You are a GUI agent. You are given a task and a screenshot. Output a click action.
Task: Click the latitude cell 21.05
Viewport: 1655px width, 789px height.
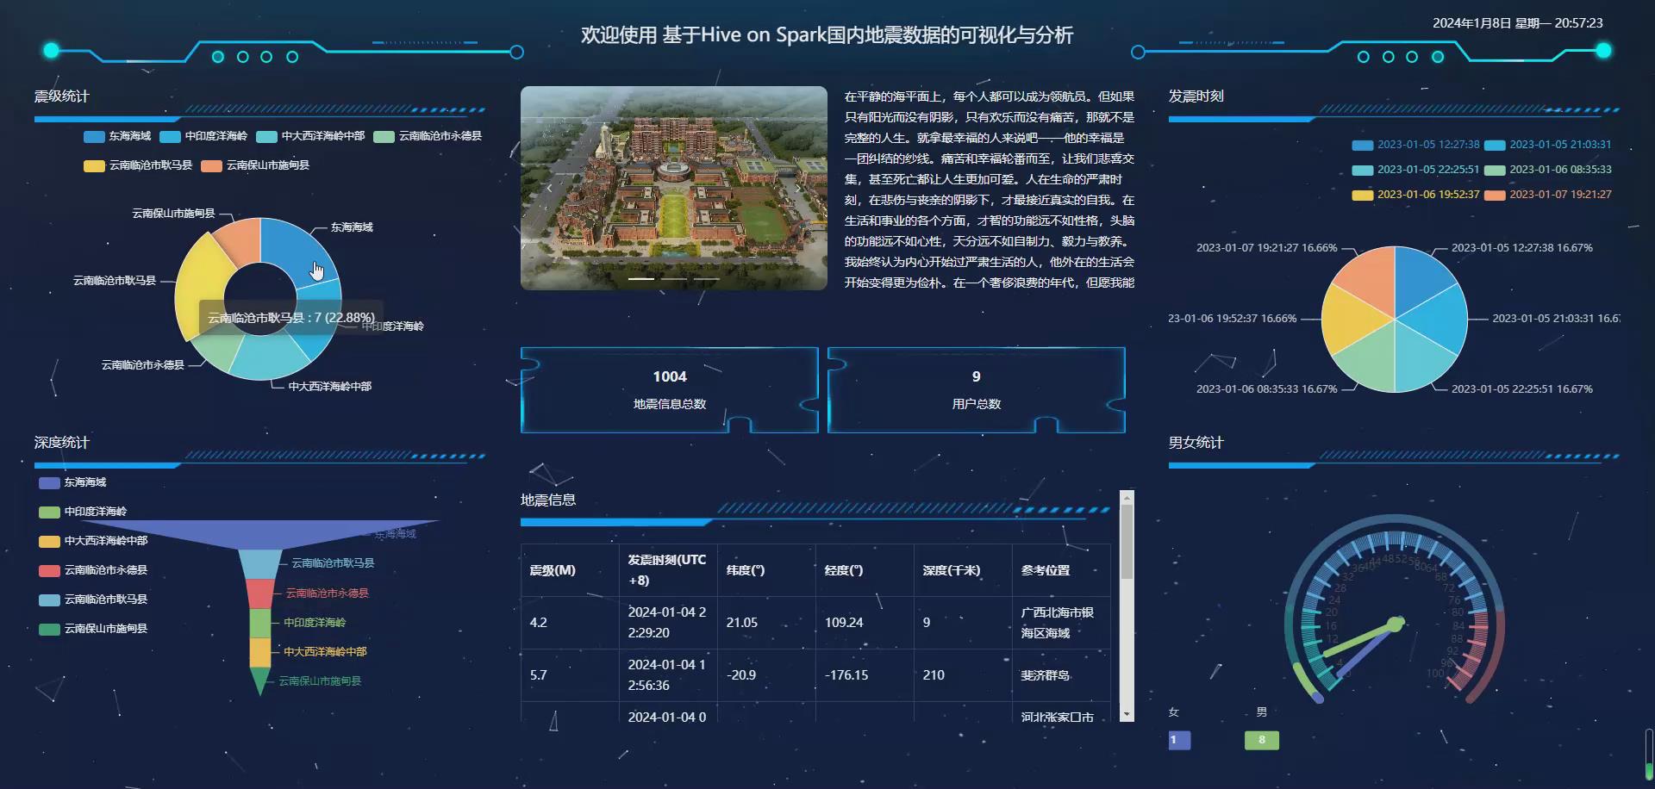point(766,623)
